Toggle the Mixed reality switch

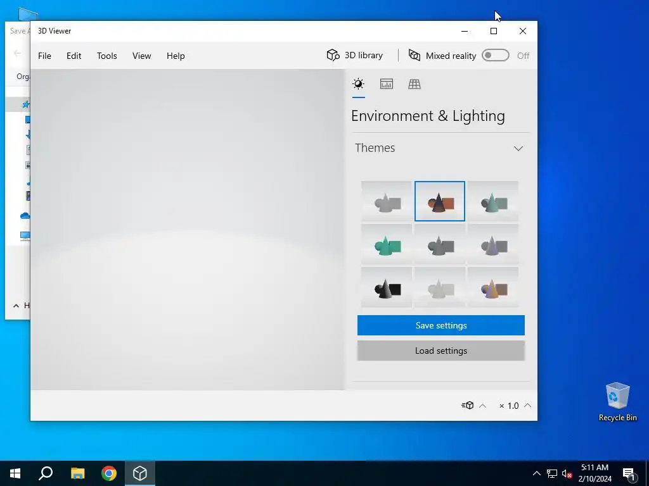pyautogui.click(x=496, y=56)
